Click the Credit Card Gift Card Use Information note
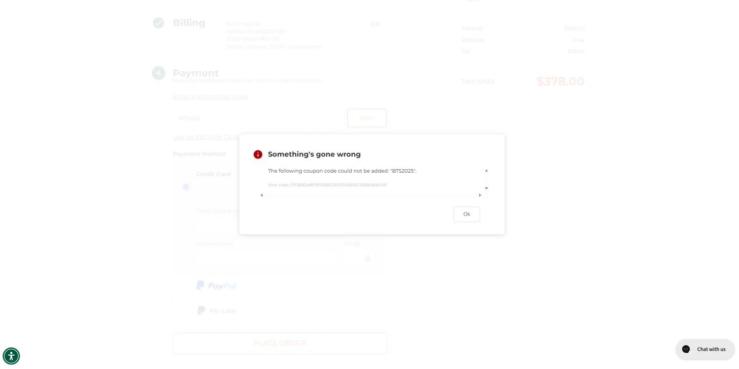Image resolution: width=739 pixels, height=369 pixels. 246,81
